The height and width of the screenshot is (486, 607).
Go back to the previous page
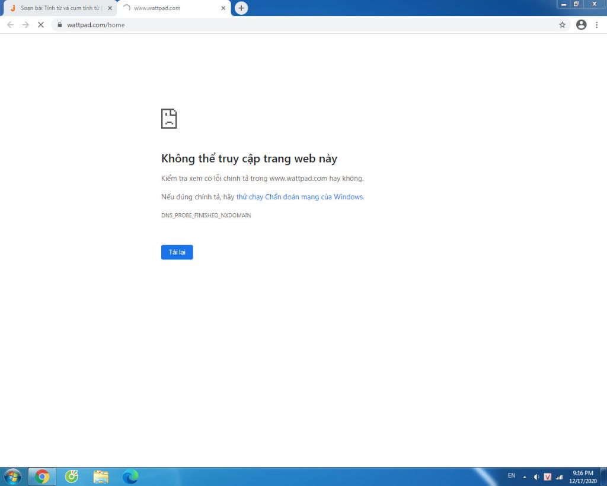point(11,25)
